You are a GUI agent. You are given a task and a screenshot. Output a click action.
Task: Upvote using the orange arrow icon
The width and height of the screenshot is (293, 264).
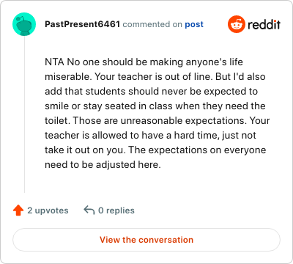(18, 210)
